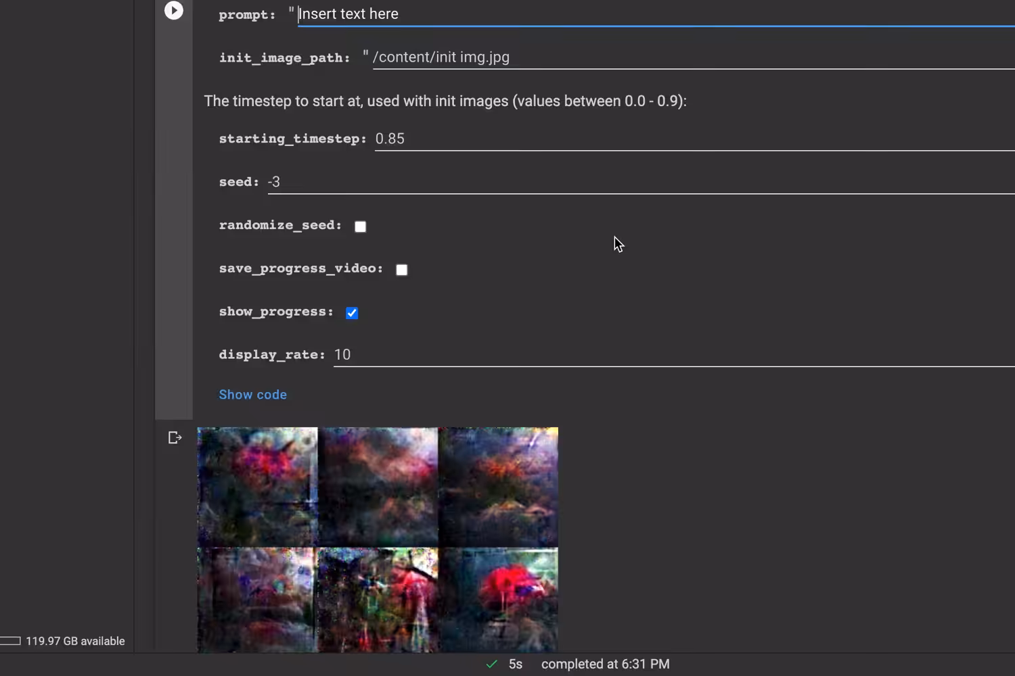Open the bottom-middle generated image
The height and width of the screenshot is (676, 1015).
pyautogui.click(x=378, y=600)
